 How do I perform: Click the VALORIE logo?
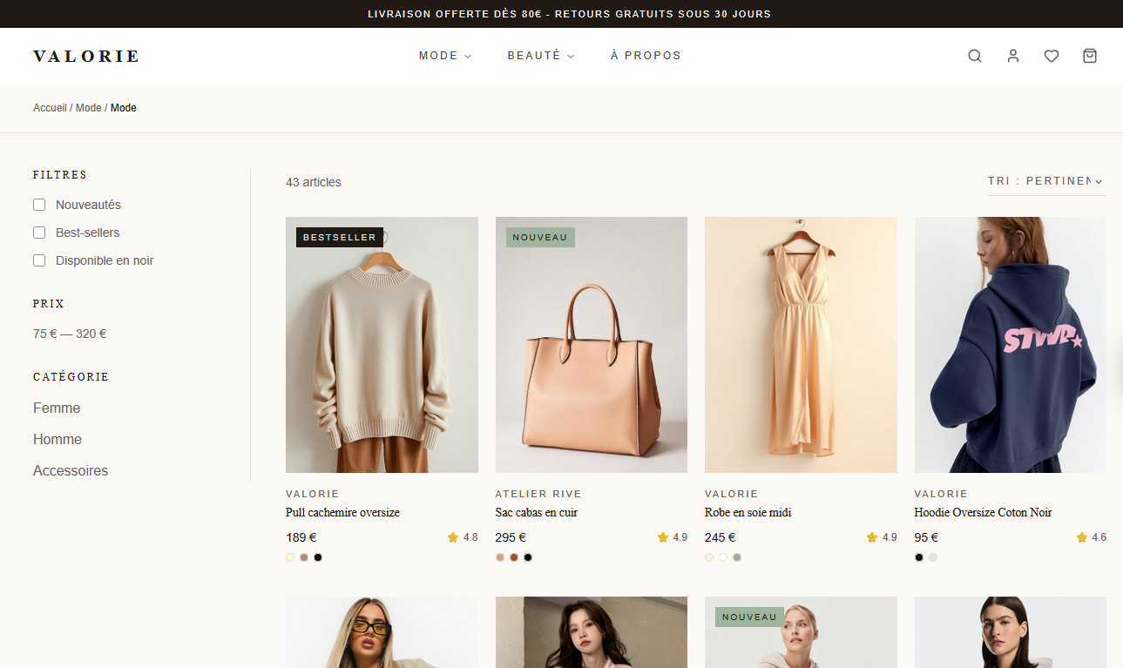coord(86,57)
